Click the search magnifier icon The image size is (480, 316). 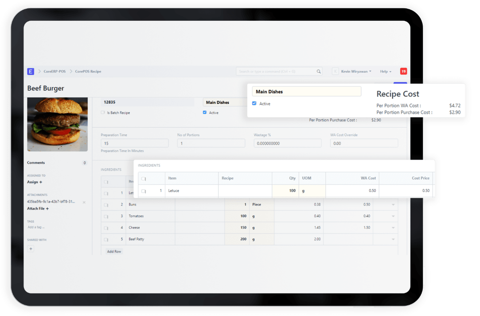[319, 71]
